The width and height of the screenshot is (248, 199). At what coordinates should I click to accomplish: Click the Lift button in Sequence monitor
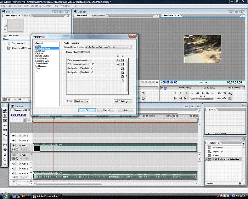[x=219, y=98]
